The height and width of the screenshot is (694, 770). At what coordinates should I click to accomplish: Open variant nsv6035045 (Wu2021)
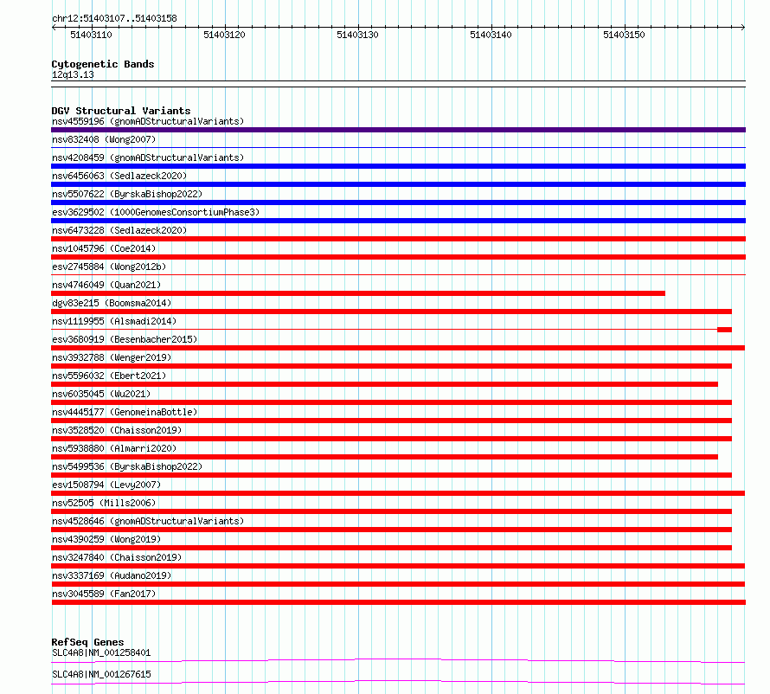(101, 394)
